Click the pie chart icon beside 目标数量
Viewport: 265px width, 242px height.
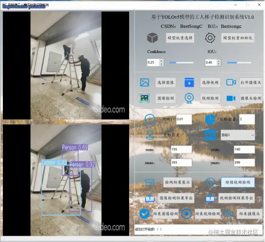tap(210, 119)
